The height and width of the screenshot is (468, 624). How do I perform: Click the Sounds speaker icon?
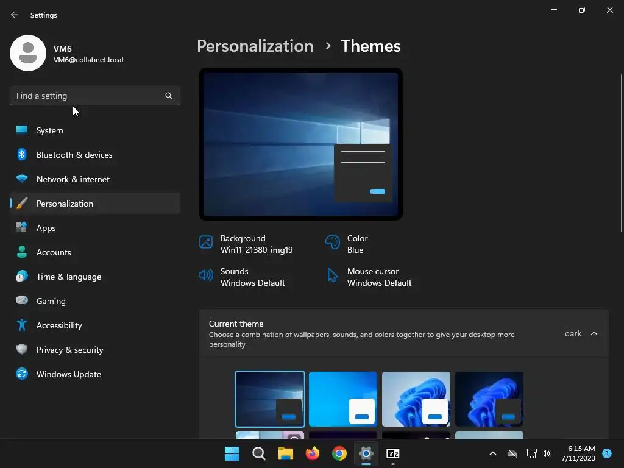point(206,275)
